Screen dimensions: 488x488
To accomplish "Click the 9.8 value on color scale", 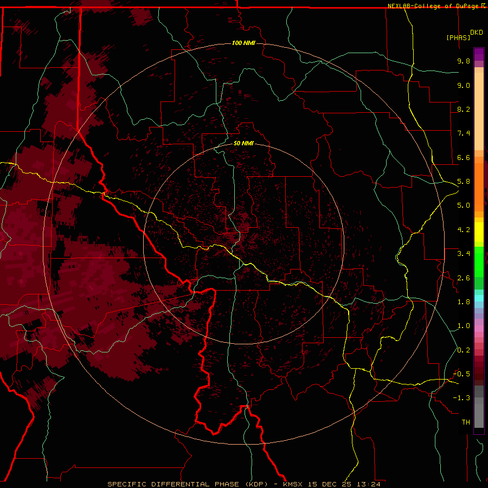I will pyautogui.click(x=464, y=61).
